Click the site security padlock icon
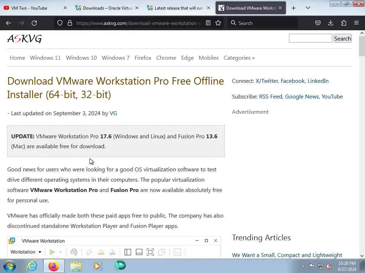This screenshot has width=365, height=273. [x=70, y=23]
